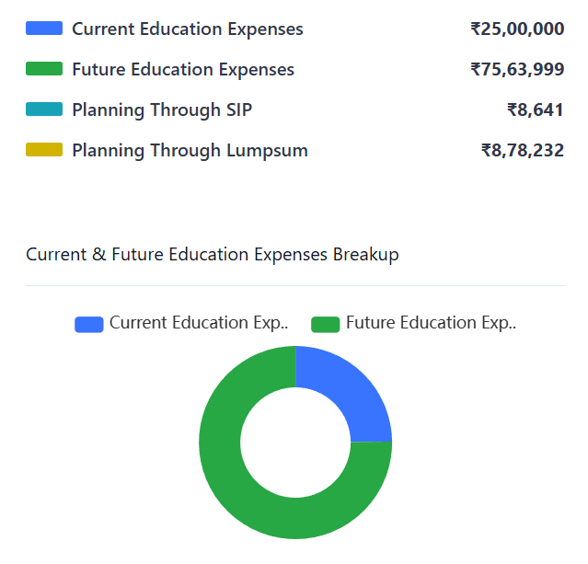Click the ₹8,641 SIP amount
Viewport: 588px width, 564px height.
(x=536, y=109)
